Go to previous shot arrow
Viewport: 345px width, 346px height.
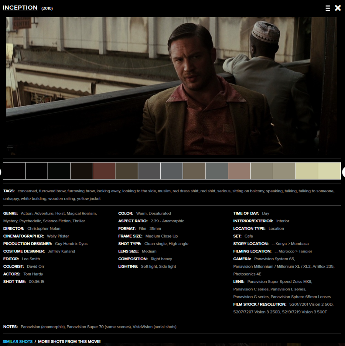click(1, 172)
